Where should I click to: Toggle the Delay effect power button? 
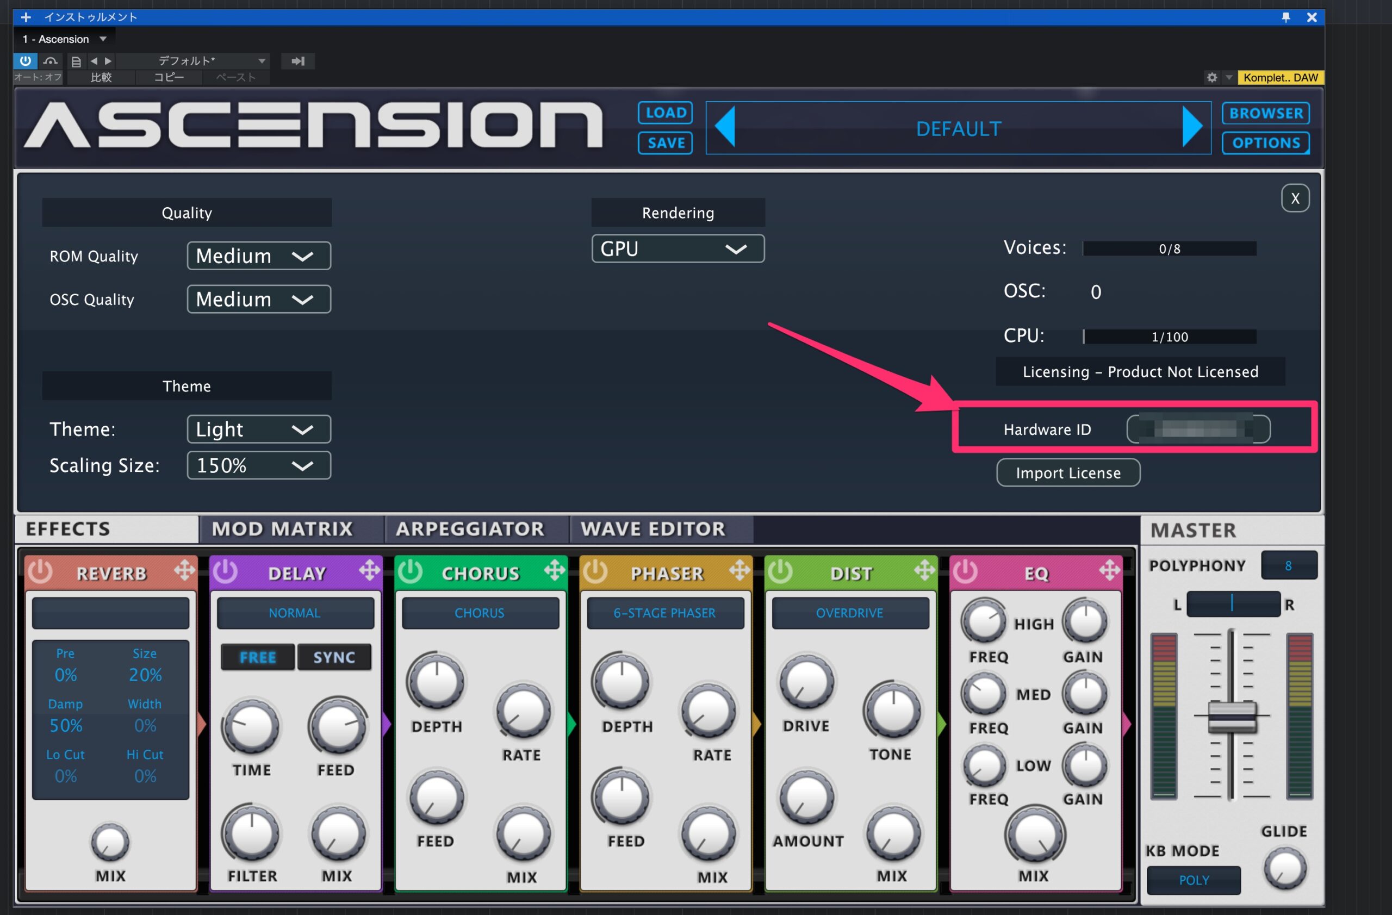225,571
